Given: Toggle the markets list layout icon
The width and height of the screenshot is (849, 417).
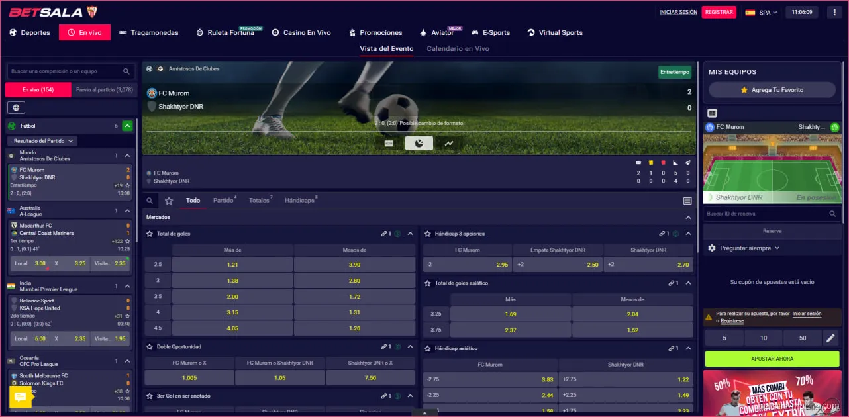Looking at the screenshot, I should coord(687,201).
